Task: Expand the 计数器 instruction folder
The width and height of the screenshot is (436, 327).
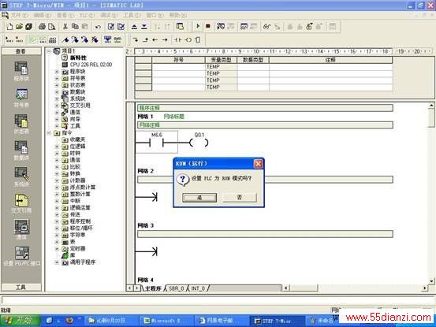Action: tap(57, 180)
